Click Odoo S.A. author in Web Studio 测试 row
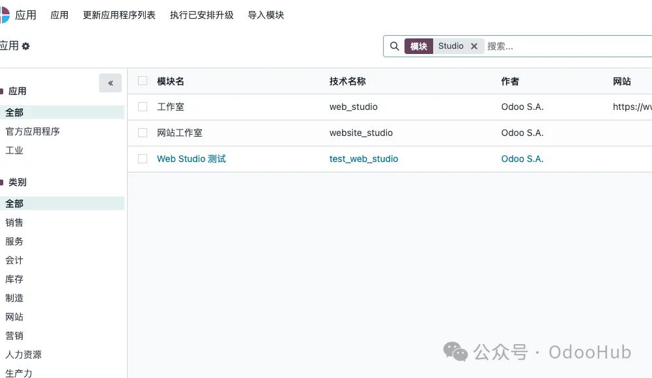 tap(522, 159)
